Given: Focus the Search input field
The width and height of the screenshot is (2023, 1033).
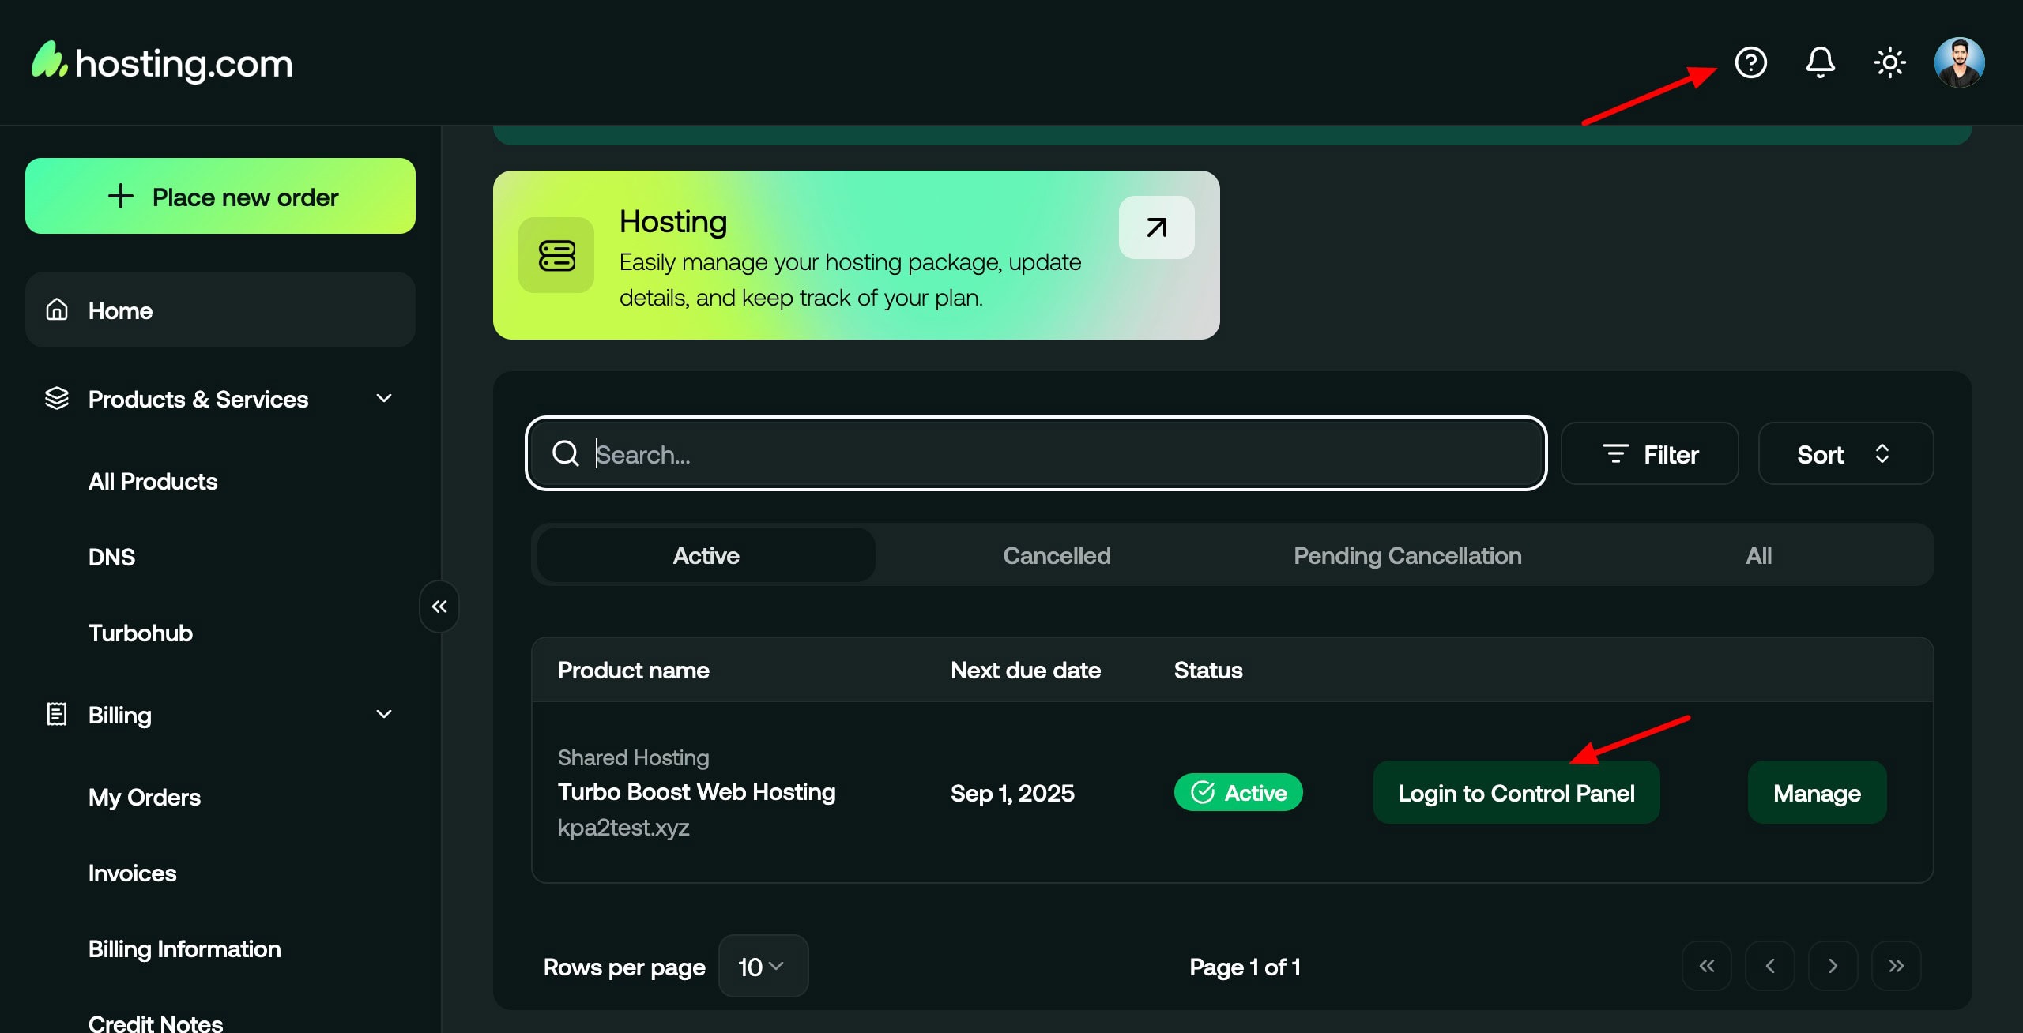Looking at the screenshot, I should [x=1035, y=454].
